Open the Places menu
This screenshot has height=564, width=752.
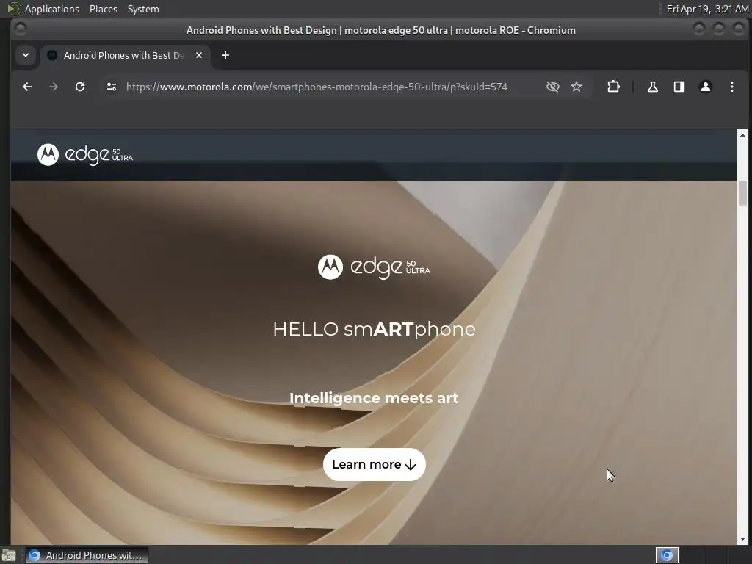104,9
